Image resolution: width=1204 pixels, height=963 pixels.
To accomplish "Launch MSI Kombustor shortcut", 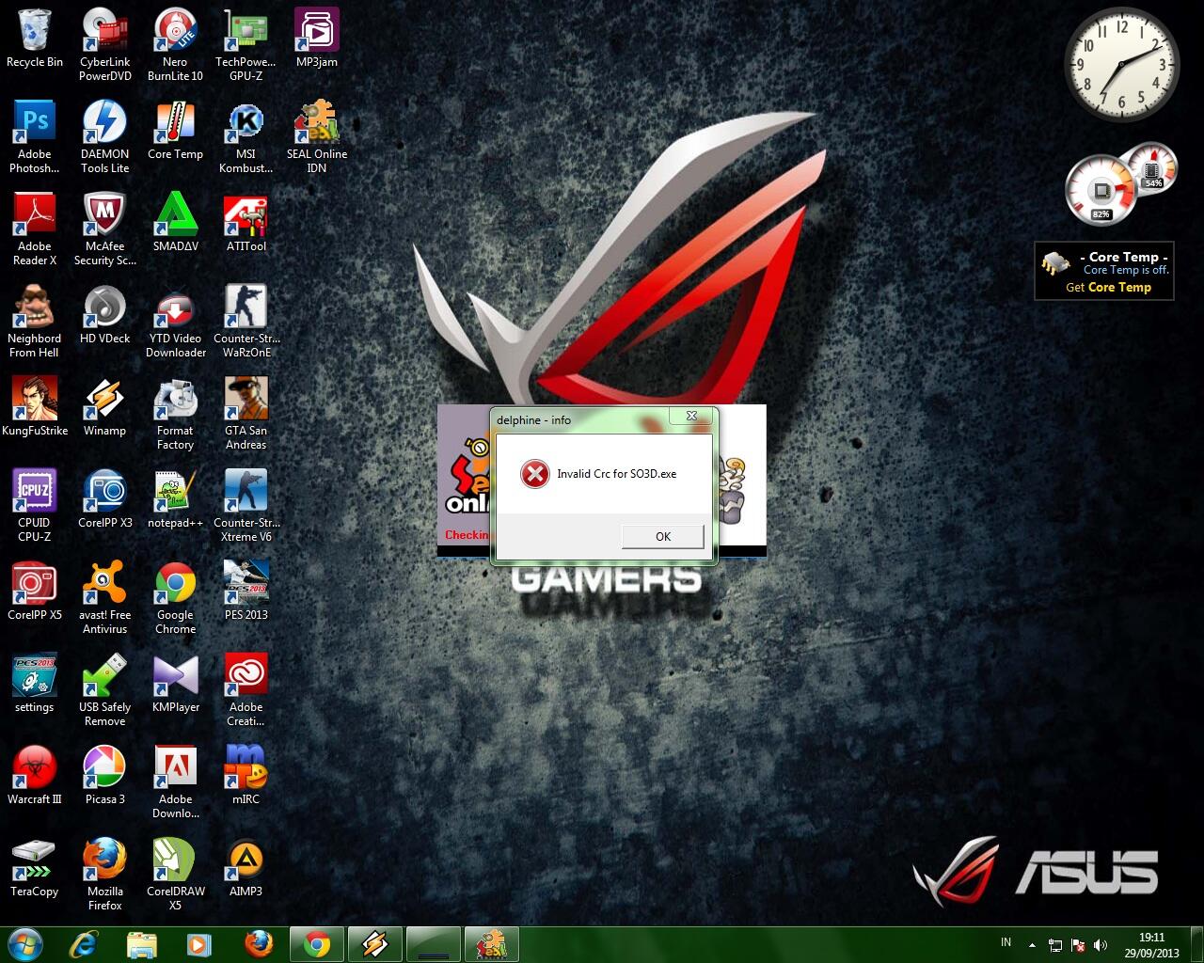I will [x=246, y=136].
